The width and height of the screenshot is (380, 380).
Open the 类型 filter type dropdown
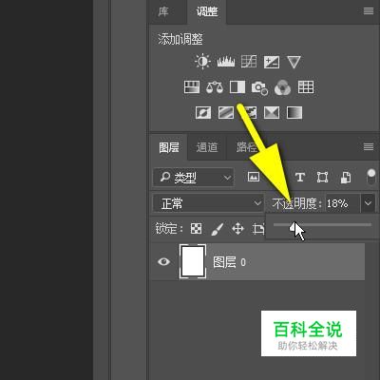coord(194,177)
